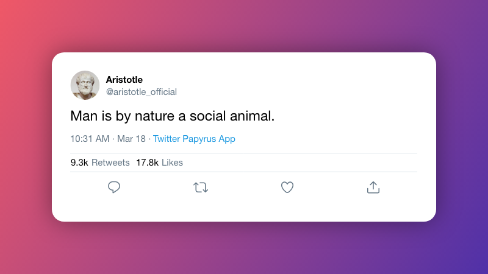View the 17.8k like count number
The width and height of the screenshot is (488, 274).
pos(147,163)
